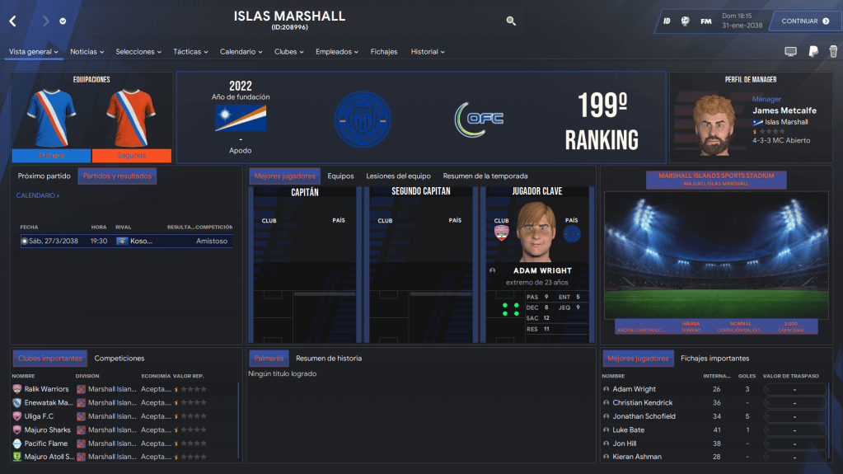
Task: Open the Fichajes menu item
Action: (x=384, y=52)
